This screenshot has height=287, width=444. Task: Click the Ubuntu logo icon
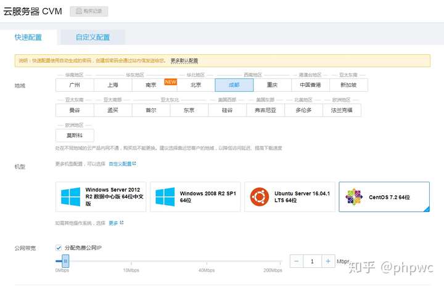(260, 197)
